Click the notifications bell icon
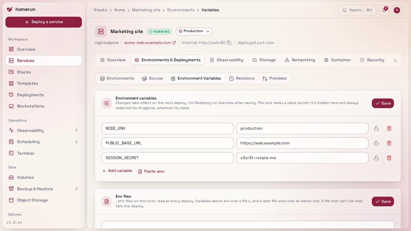Image resolution: width=411 pixels, height=231 pixels. point(384,10)
